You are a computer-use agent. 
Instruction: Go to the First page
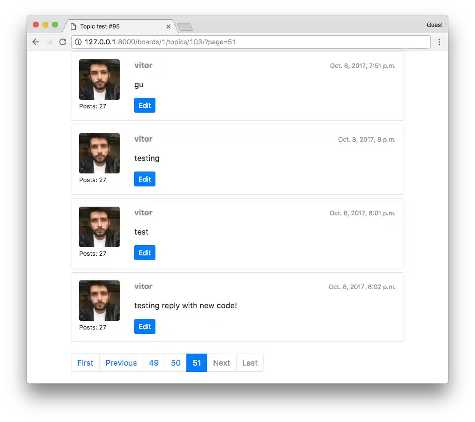tap(85, 363)
